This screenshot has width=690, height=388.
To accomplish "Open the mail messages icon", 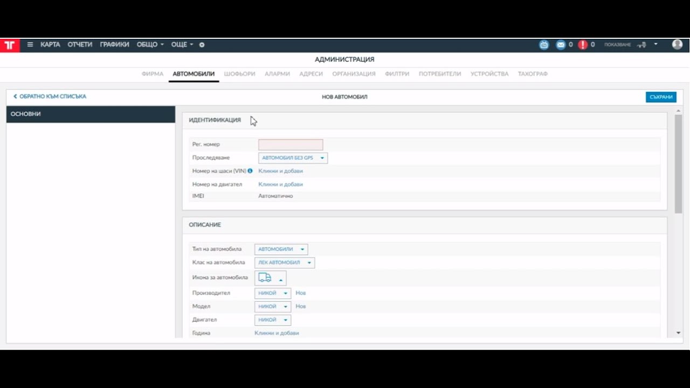I will [x=561, y=45].
